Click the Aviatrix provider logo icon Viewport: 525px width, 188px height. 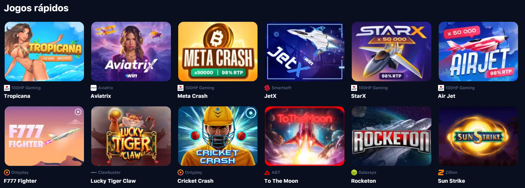pos(94,88)
